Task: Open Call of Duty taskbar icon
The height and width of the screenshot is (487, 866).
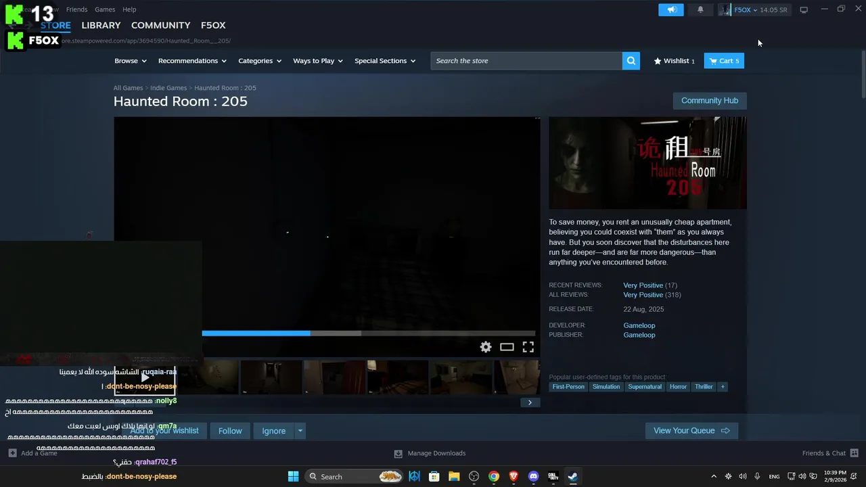Action: click(x=553, y=476)
